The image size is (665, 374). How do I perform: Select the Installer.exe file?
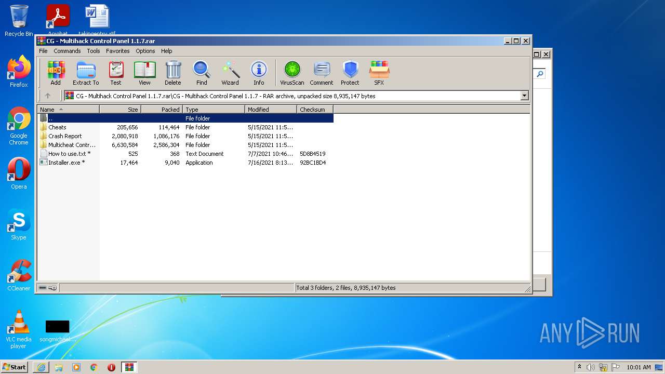pos(185,163)
